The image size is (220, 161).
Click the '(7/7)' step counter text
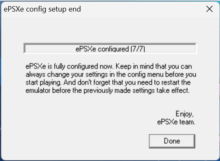[x=138, y=49]
